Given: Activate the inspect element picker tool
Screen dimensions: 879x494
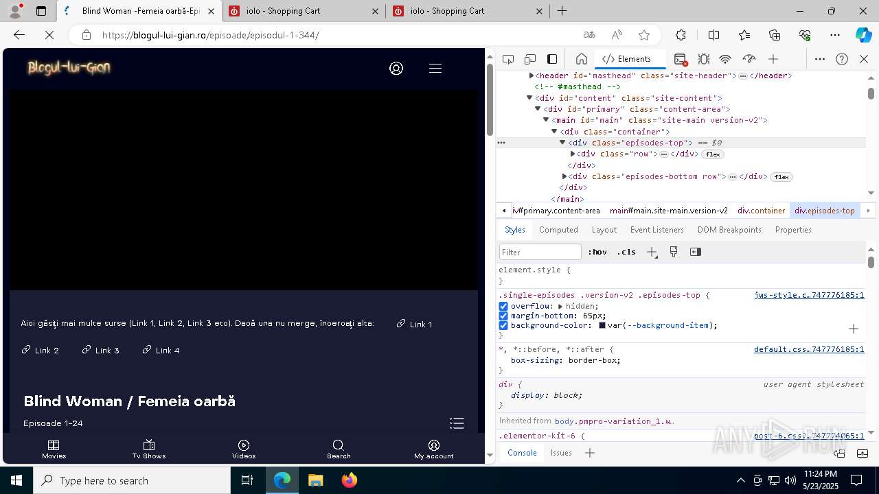Looking at the screenshot, I should click(508, 59).
